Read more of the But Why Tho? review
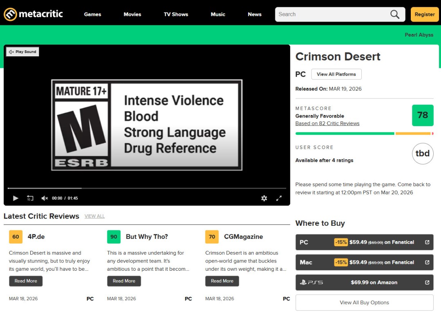The image size is (441, 312). click(x=124, y=281)
